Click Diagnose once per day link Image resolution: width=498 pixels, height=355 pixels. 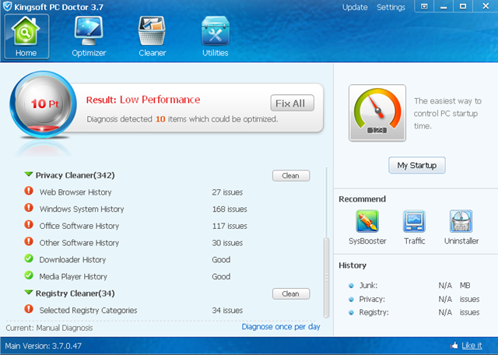(281, 327)
